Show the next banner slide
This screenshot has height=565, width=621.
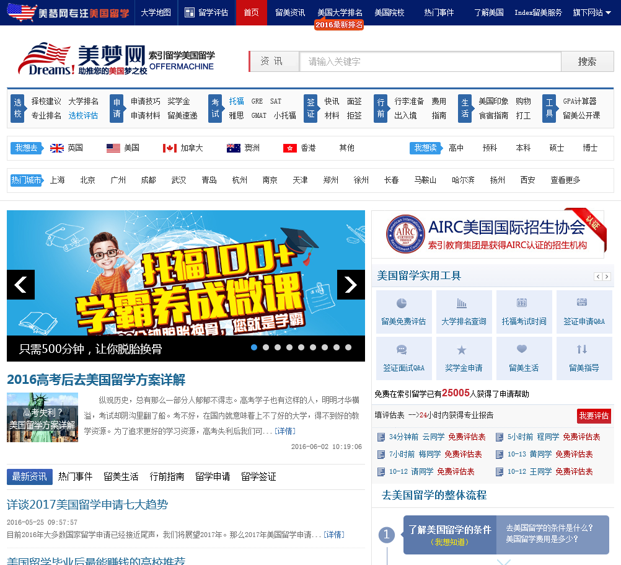tap(351, 285)
